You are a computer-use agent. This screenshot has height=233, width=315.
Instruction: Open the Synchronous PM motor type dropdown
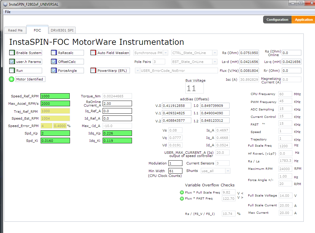click(x=166, y=53)
